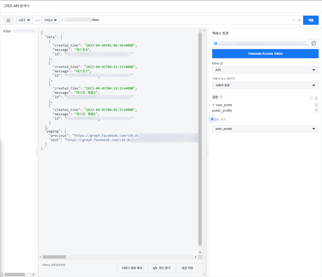Click the response horizontal scrollbar thumb
This screenshot has width=322, height=277.
54,257
